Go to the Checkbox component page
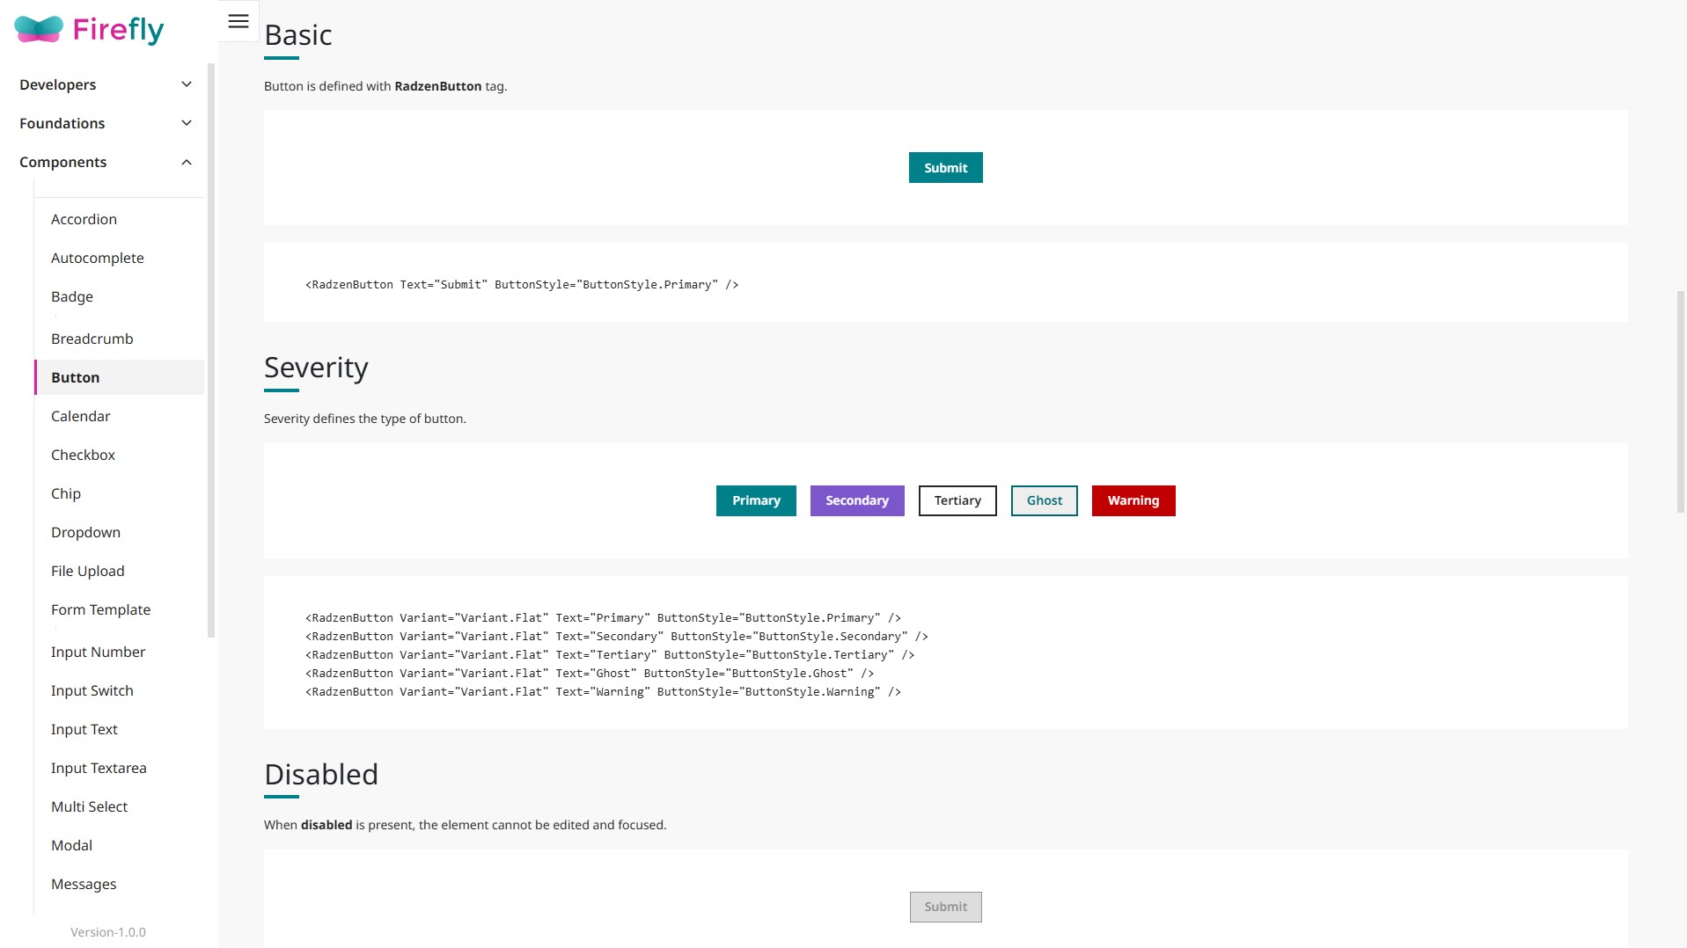This screenshot has width=1687, height=948. [x=83, y=455]
